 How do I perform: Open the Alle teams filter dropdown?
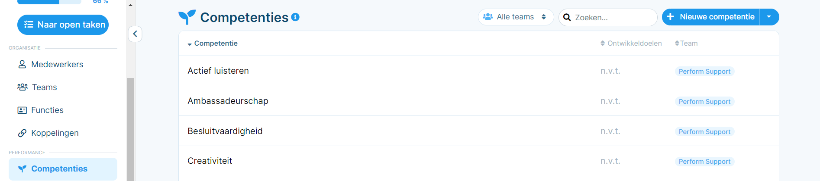click(516, 17)
